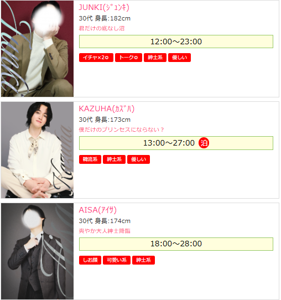Select the しお顔 tag

pos(90,260)
